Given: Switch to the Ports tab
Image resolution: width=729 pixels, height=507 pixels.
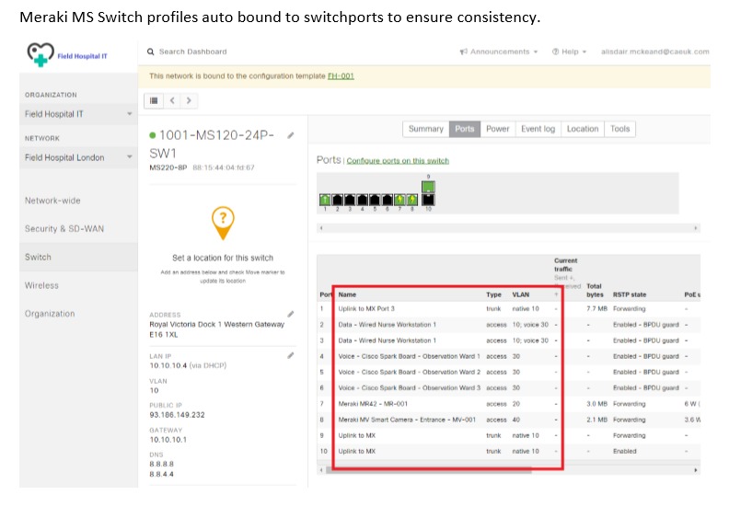Looking at the screenshot, I should [x=465, y=129].
